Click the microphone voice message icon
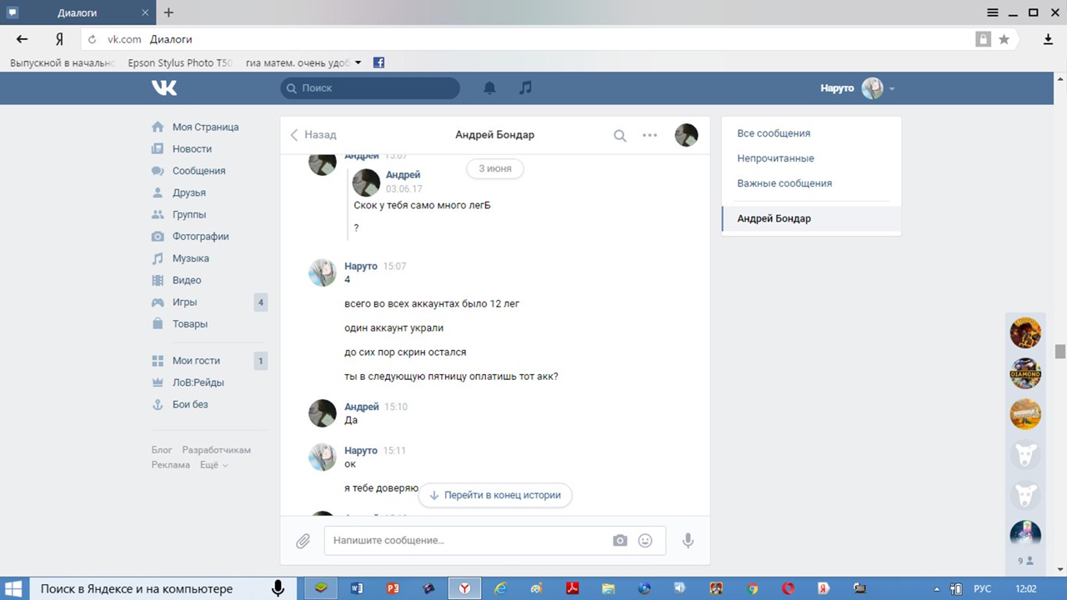1067x600 pixels. click(x=688, y=541)
